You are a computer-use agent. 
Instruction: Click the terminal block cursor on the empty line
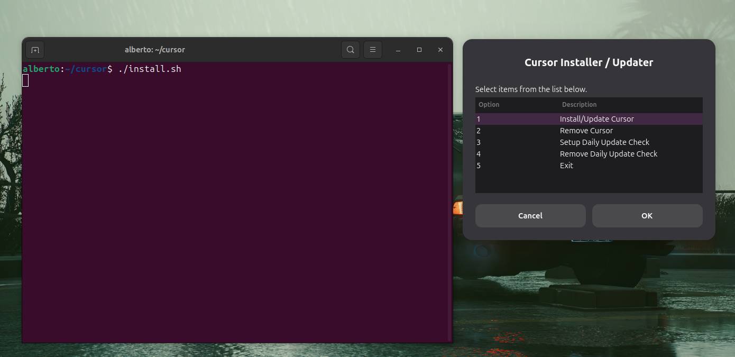pos(25,80)
